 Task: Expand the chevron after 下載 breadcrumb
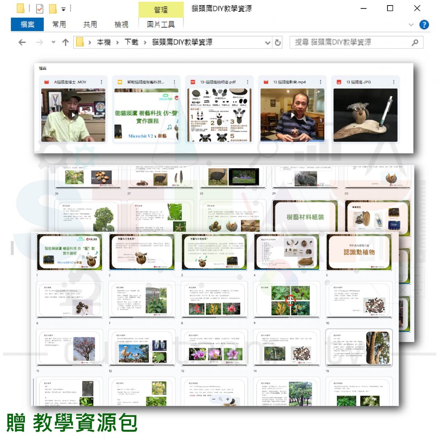tap(145, 43)
